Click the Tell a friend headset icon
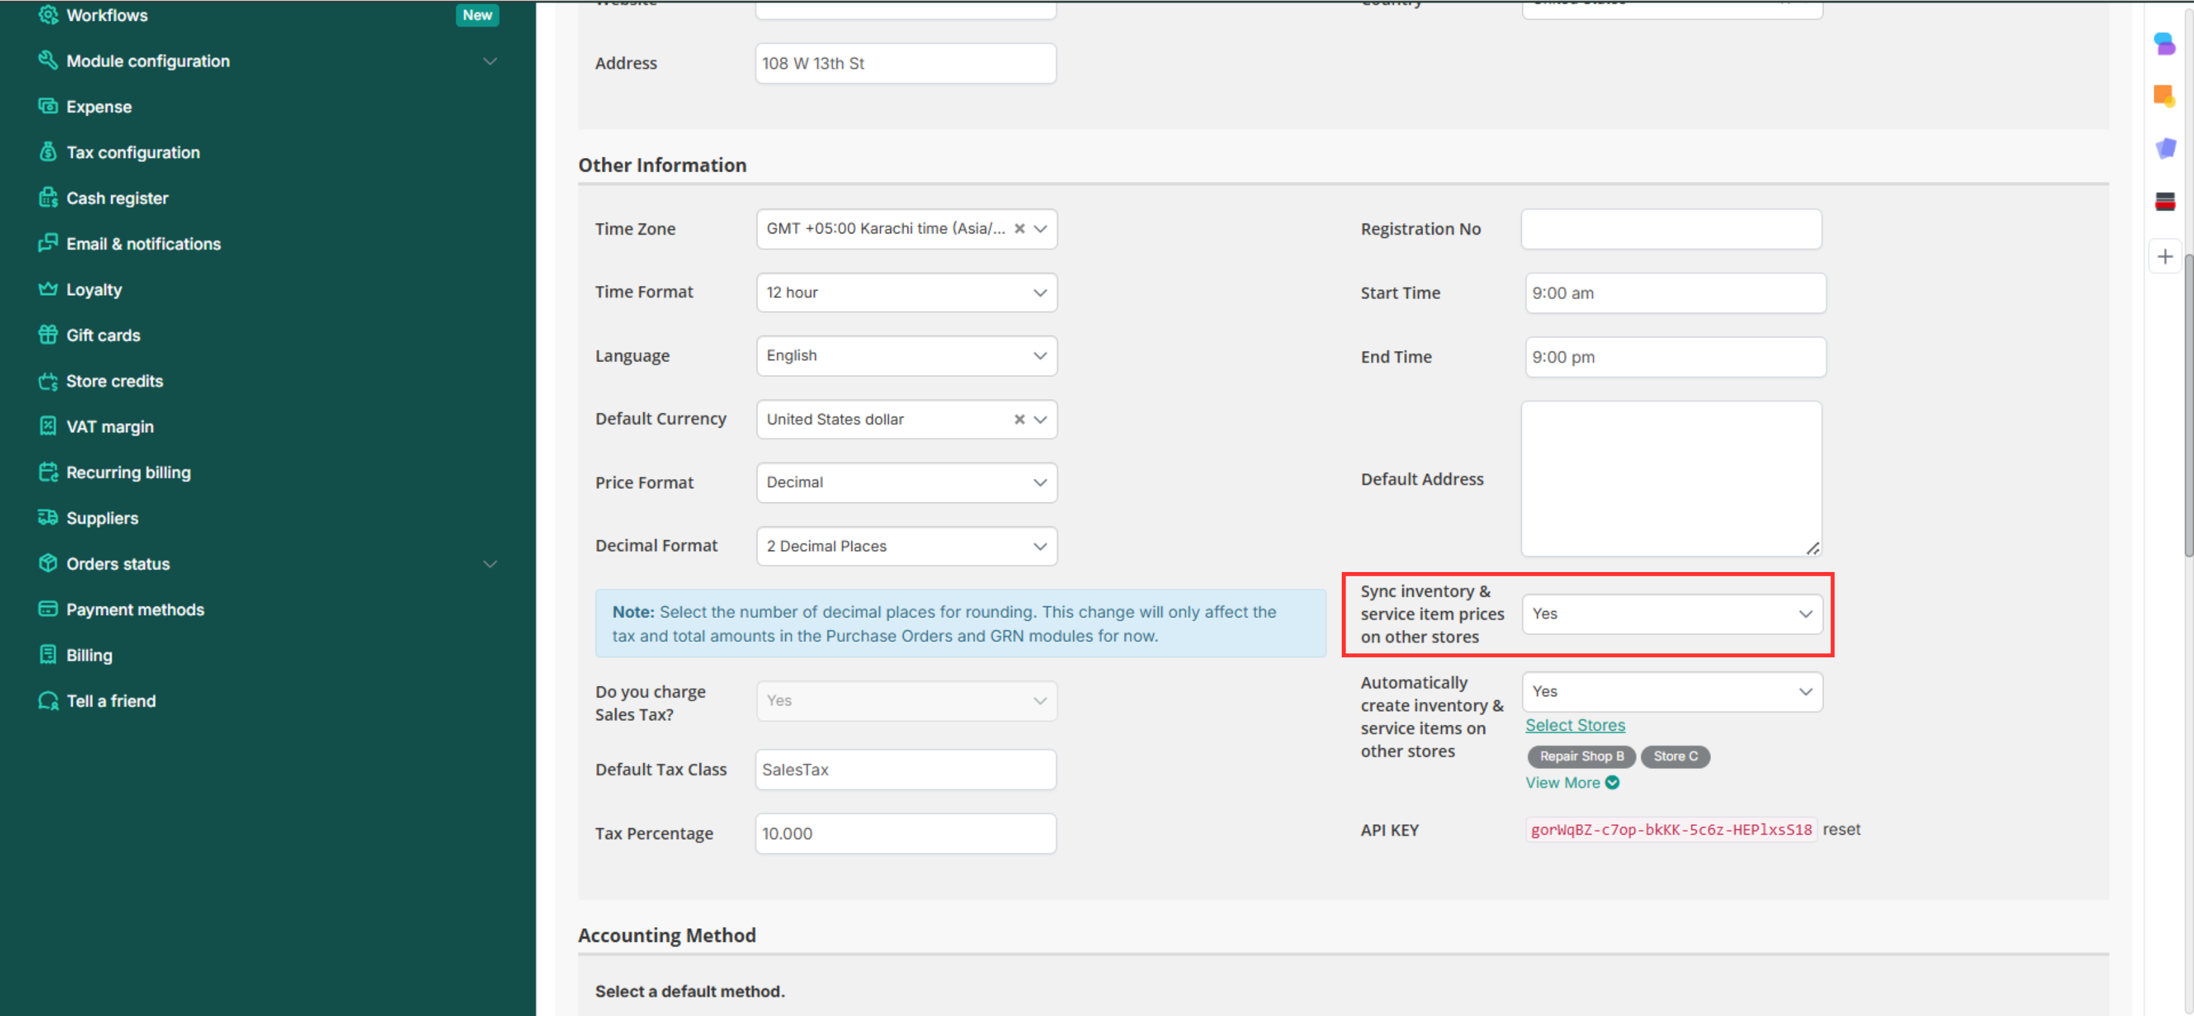Screen dimensions: 2194x1016 pos(47,701)
